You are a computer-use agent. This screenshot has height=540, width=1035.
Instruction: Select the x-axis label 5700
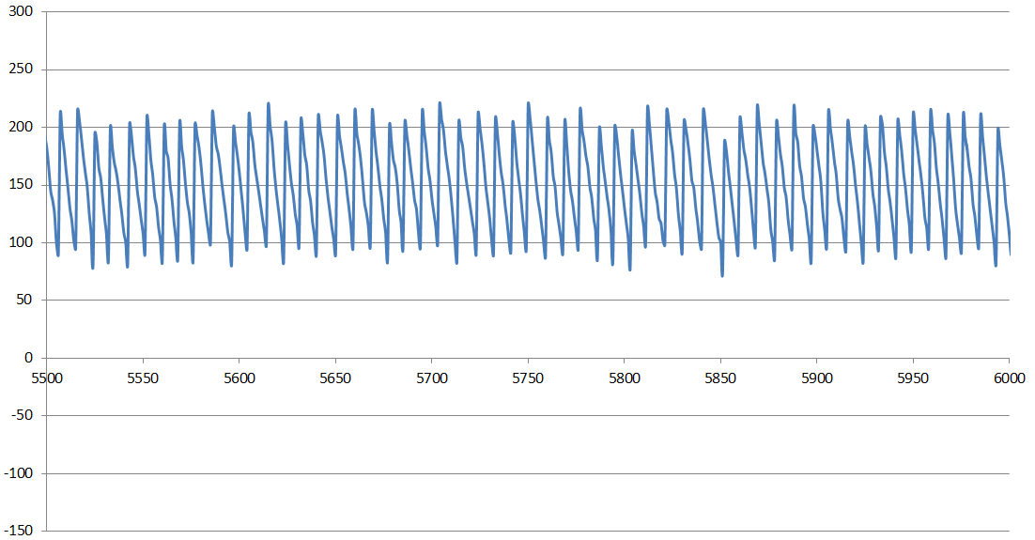[432, 378]
